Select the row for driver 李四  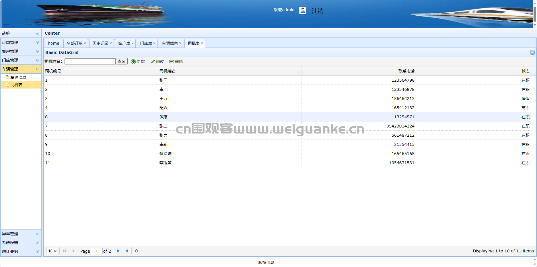(x=287, y=89)
